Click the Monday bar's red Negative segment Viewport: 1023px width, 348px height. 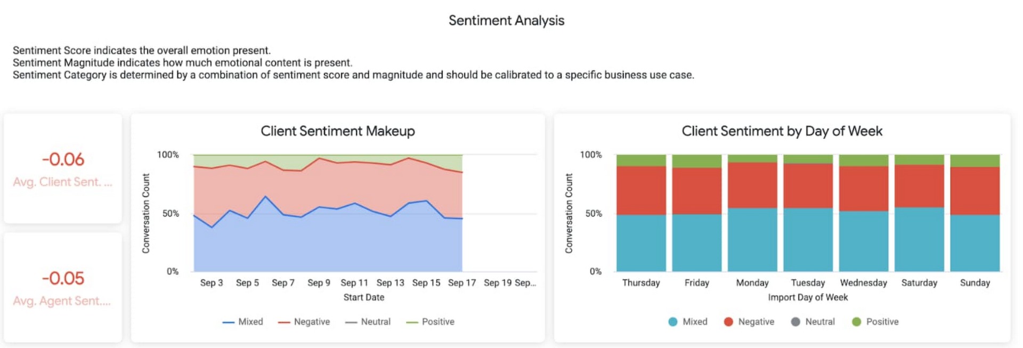(752, 185)
